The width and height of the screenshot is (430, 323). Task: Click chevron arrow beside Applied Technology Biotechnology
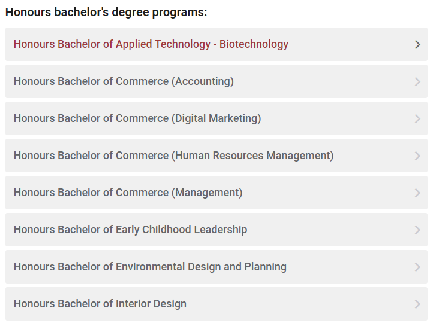[417, 44]
